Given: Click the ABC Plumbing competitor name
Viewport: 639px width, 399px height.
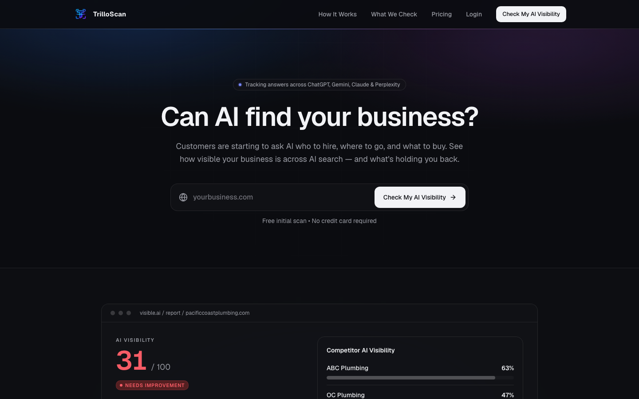Looking at the screenshot, I should 347,368.
